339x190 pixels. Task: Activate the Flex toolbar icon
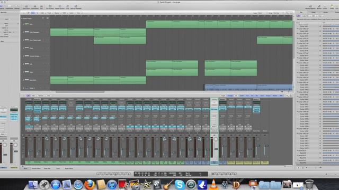[41, 7]
